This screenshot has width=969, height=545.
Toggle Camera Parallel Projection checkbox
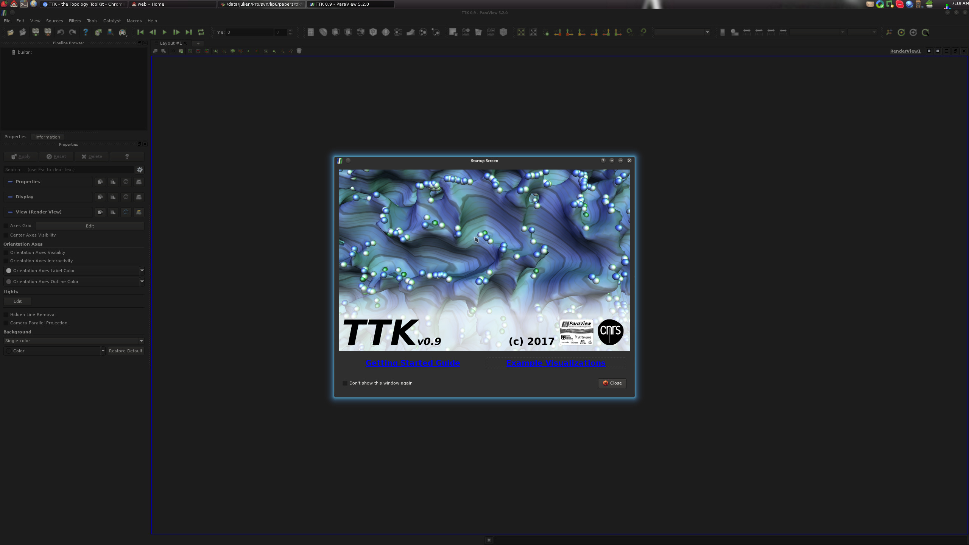[x=6, y=323]
